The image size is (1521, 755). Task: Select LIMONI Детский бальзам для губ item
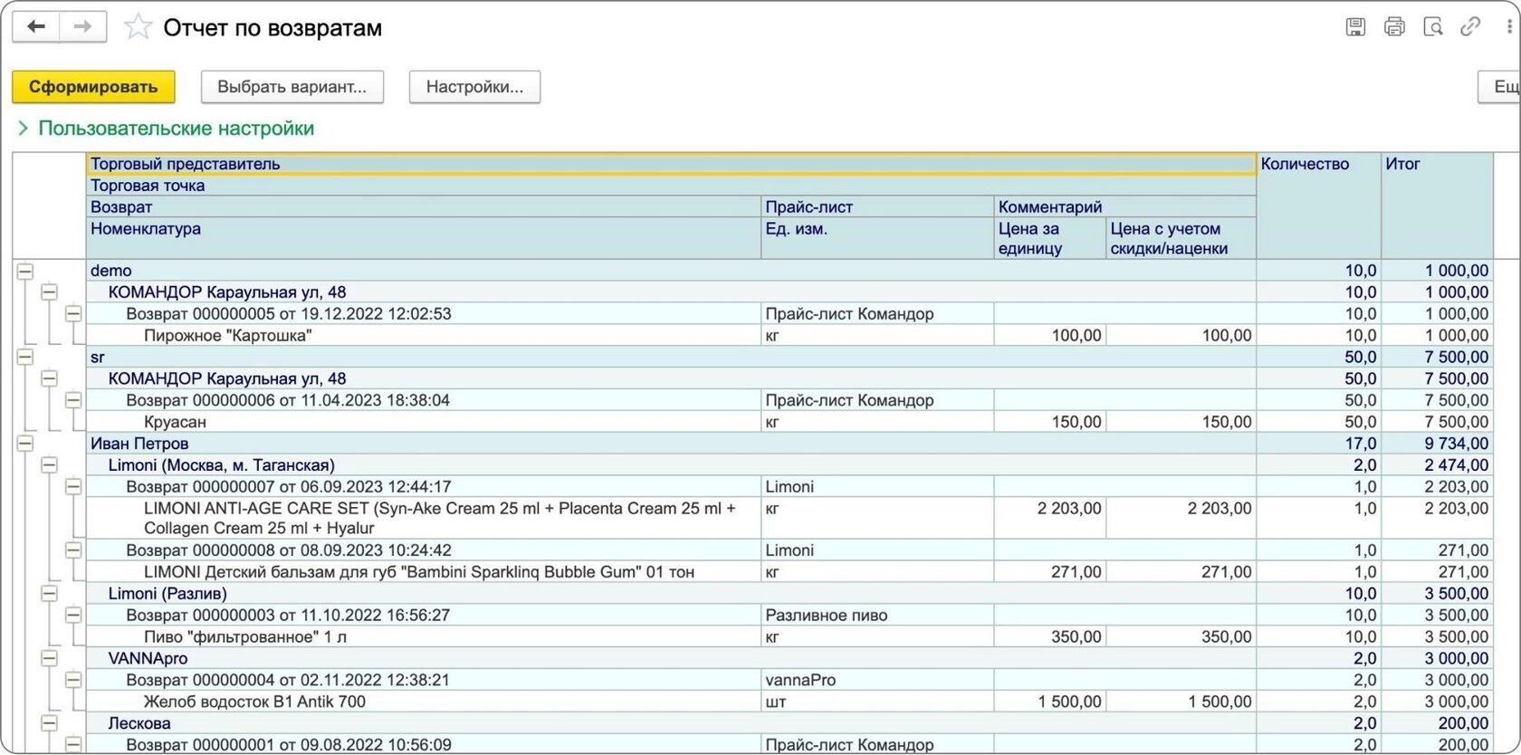tap(424, 572)
